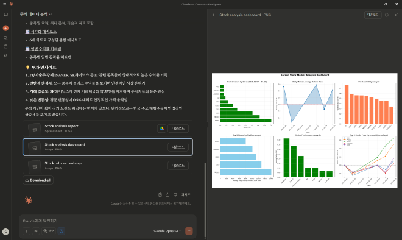Click Download all button

coord(38,180)
